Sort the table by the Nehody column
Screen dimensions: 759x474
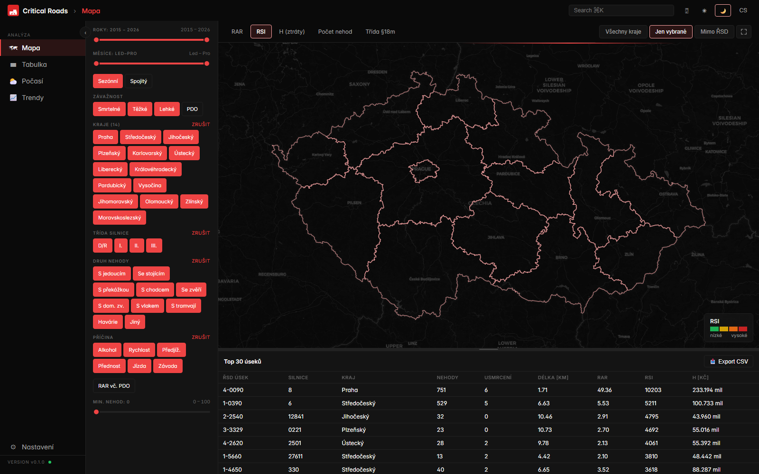pos(447,378)
